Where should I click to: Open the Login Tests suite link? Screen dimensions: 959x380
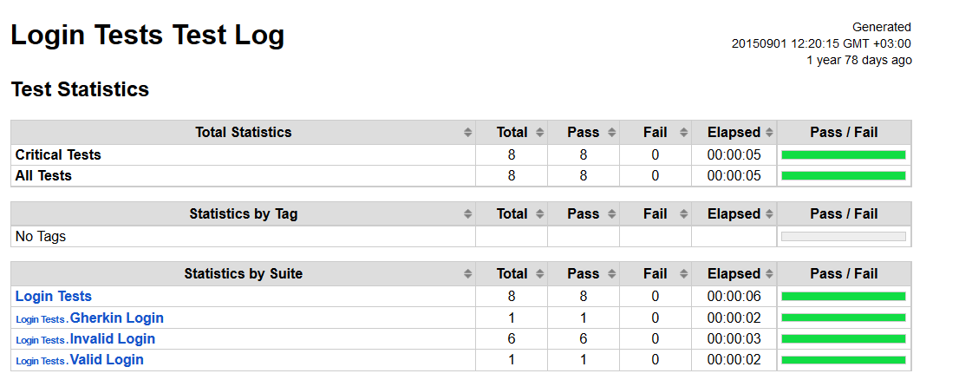[x=53, y=296]
